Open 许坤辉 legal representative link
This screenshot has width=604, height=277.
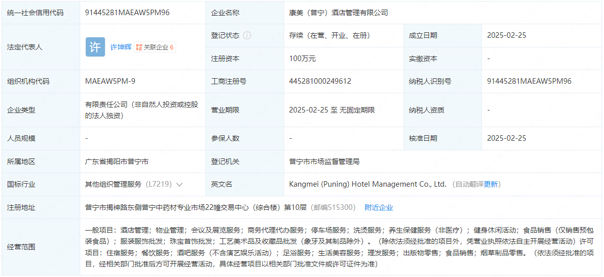coord(121,47)
